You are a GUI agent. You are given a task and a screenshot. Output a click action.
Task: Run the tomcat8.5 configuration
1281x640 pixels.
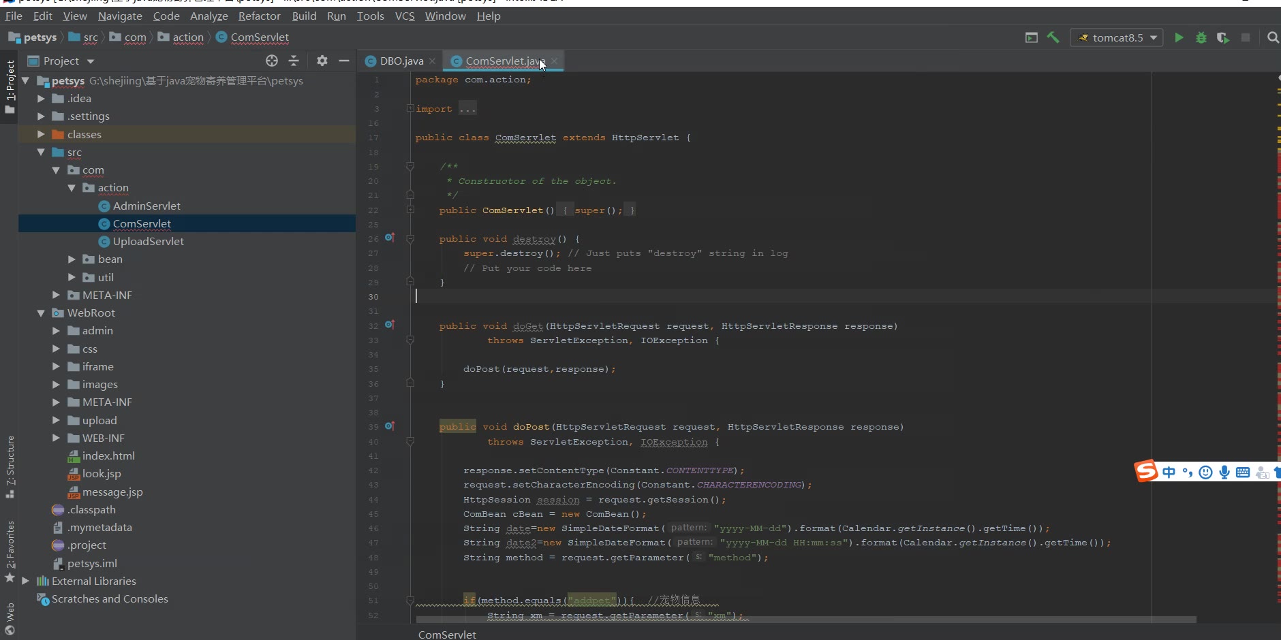coord(1179,38)
